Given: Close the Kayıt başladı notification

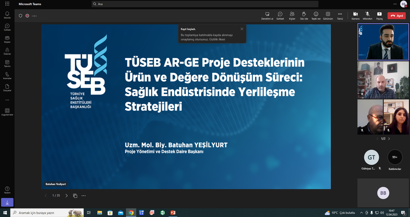Looking at the screenshot, I should click(242, 29).
